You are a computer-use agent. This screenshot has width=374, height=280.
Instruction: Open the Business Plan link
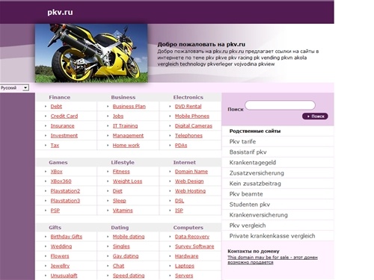click(x=129, y=106)
